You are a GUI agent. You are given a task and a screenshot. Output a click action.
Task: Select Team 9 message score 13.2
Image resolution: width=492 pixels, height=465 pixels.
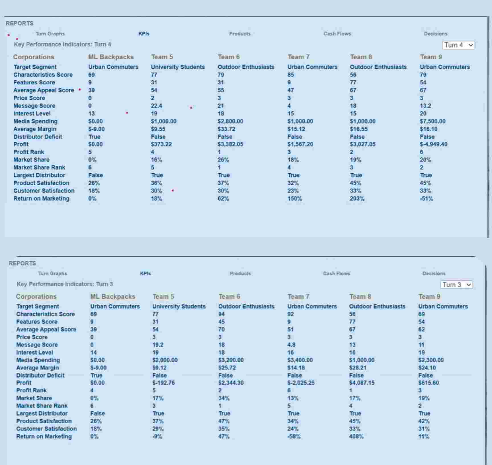(425, 106)
